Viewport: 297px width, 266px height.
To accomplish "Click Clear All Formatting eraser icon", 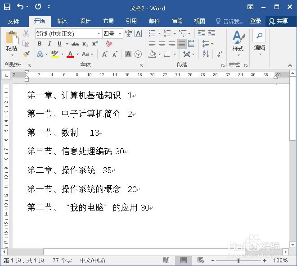I will [109, 44].
